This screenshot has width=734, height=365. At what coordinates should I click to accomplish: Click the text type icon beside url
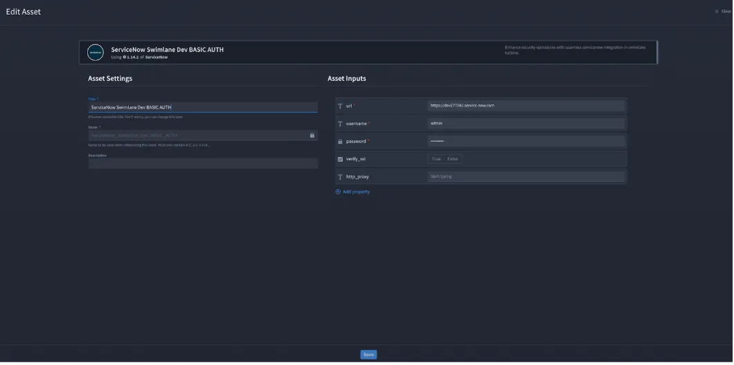tap(340, 106)
